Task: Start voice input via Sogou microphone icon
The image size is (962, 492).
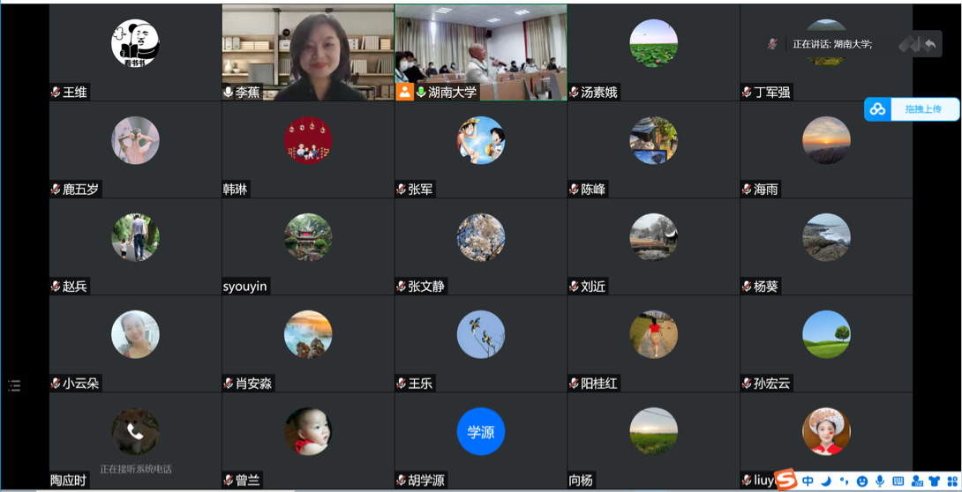Action: [880, 481]
